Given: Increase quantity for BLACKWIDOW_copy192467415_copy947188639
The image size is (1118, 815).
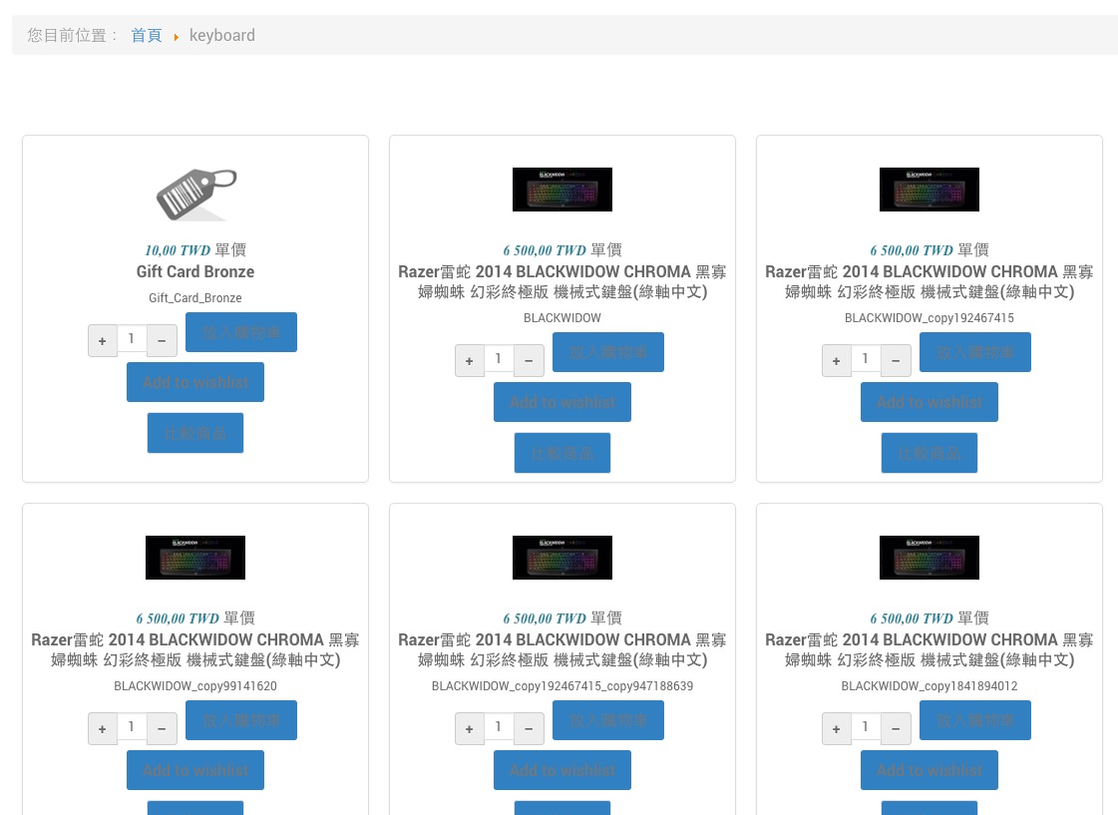Looking at the screenshot, I should click(x=469, y=729).
